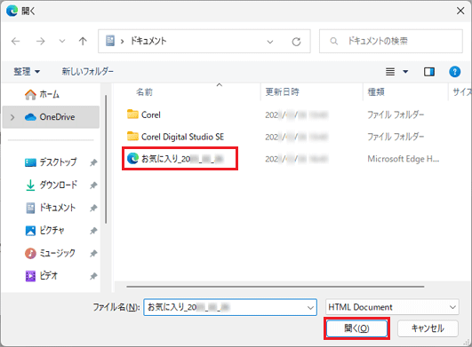Viewport: 472px width, 347px height.
Task: Click into the ドキュメントの検索 search box
Action: [391, 41]
